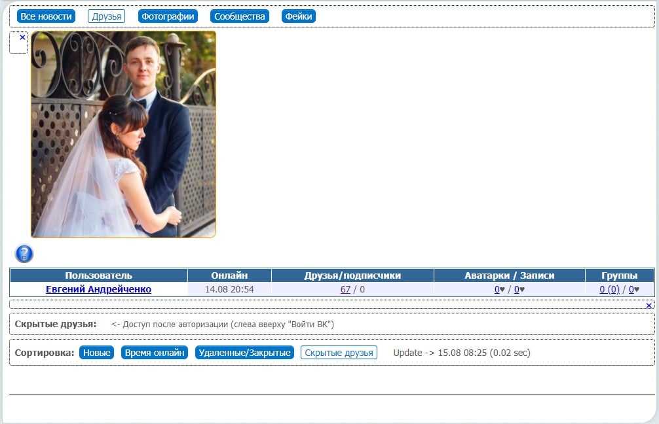The image size is (659, 424).
Task: Switch to the Все новости tab
Action: point(46,16)
